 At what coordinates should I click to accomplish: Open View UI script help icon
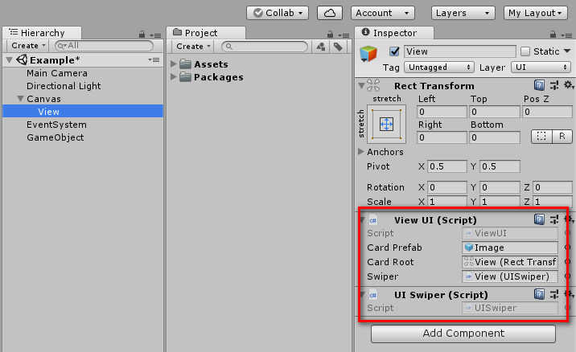(x=539, y=220)
